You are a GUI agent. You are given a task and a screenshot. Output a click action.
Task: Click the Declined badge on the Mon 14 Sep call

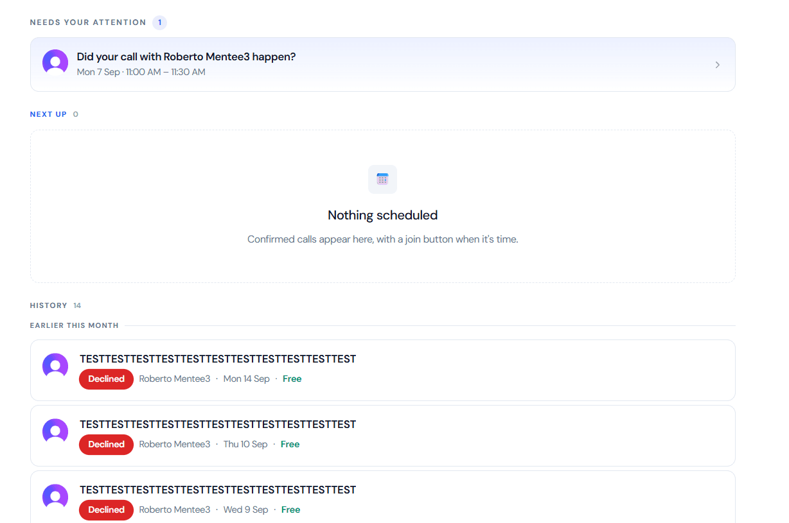pos(106,379)
